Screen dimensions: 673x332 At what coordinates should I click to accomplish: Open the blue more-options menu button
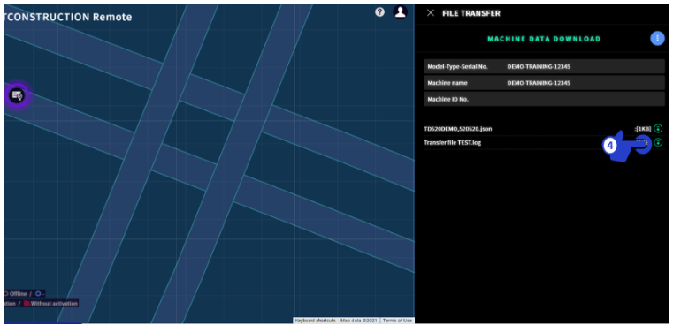click(657, 39)
